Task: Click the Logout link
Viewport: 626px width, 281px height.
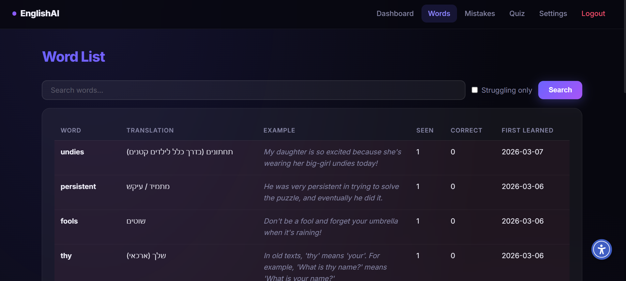Action: pyautogui.click(x=593, y=14)
